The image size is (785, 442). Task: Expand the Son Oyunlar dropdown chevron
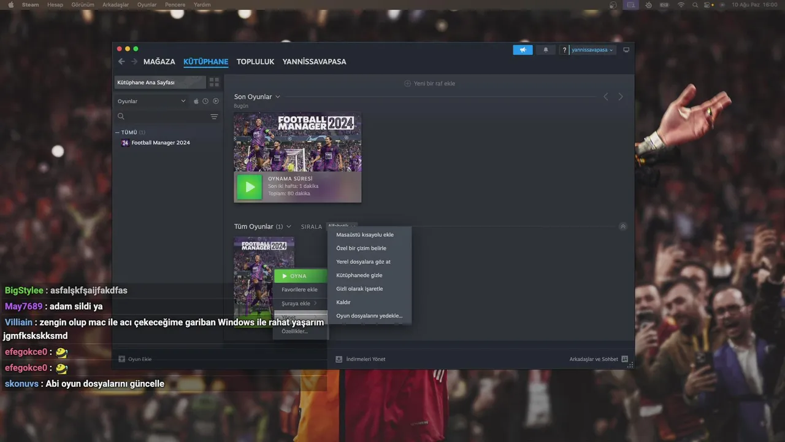pos(278,97)
